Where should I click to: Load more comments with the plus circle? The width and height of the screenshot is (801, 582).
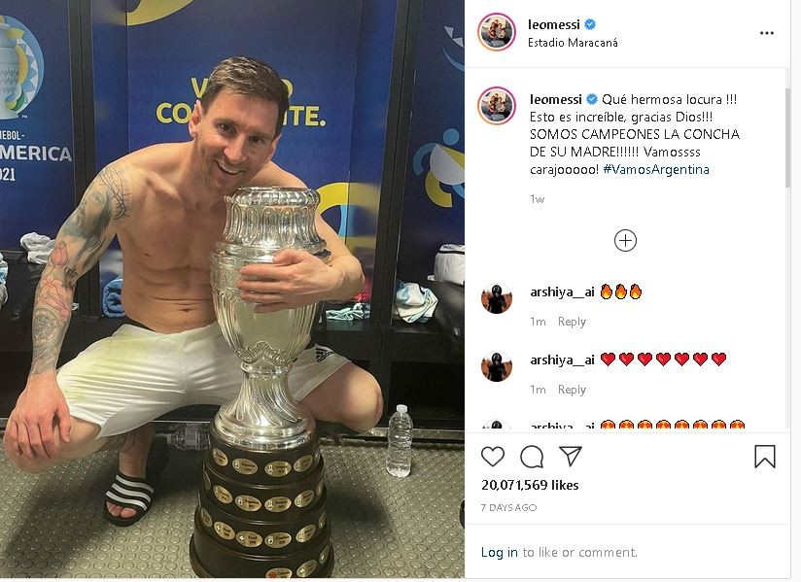point(625,240)
